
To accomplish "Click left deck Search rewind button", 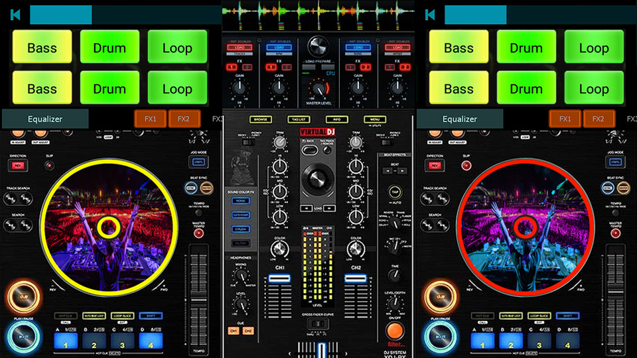I will point(10,225).
